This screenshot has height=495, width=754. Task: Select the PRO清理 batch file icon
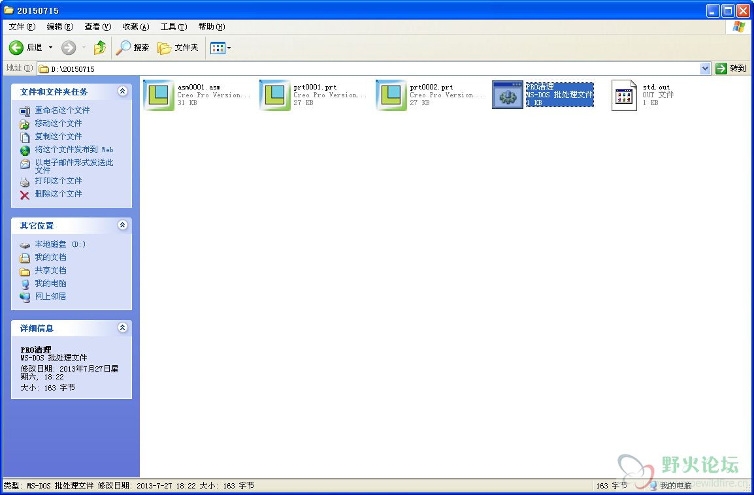click(x=507, y=95)
